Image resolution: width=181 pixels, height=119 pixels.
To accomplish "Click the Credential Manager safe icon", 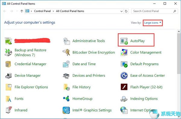I will pos(8,64).
